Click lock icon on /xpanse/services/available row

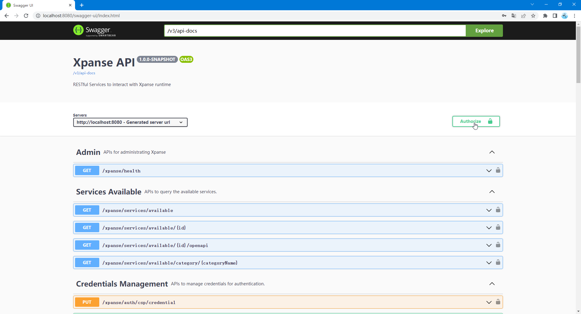(498, 210)
